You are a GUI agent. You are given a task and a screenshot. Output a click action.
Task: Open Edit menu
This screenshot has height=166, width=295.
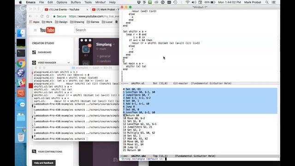pos(50,2)
